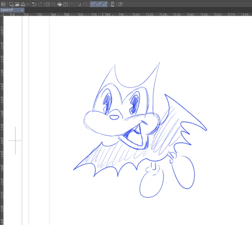Undo the last stroke
252x225 pixels.
[34, 4]
